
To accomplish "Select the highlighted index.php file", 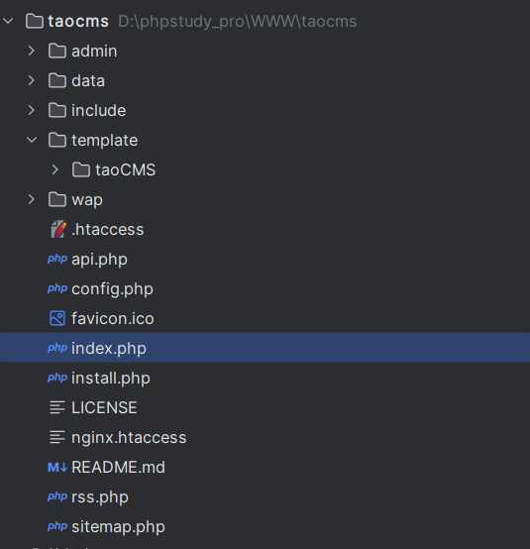I will pos(265,348).
